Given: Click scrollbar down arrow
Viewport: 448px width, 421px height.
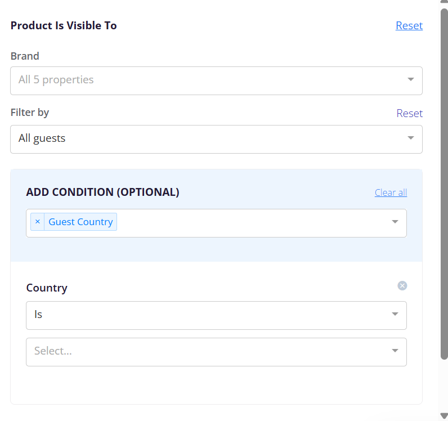Looking at the screenshot, I should [x=443, y=416].
